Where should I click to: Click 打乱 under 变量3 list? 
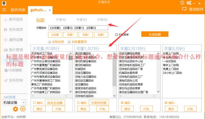tap(190, 109)
